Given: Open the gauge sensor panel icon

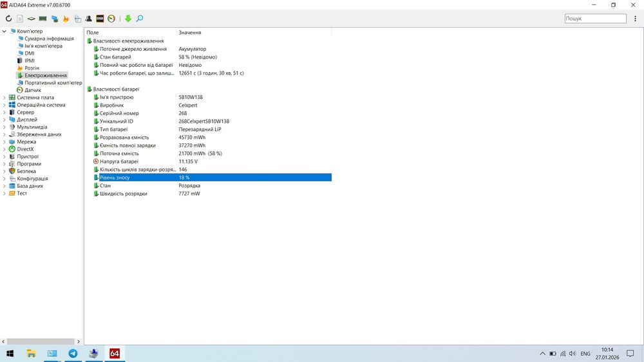Looking at the screenshot, I should pyautogui.click(x=111, y=19).
